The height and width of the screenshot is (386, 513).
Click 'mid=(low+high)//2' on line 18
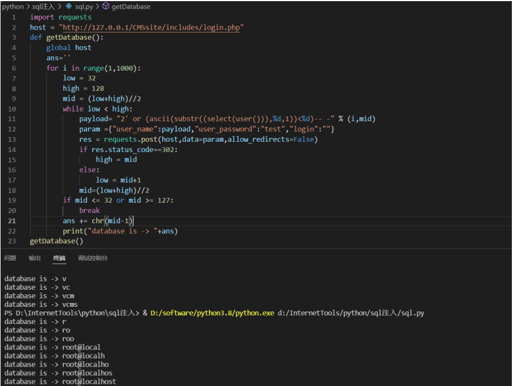point(114,191)
